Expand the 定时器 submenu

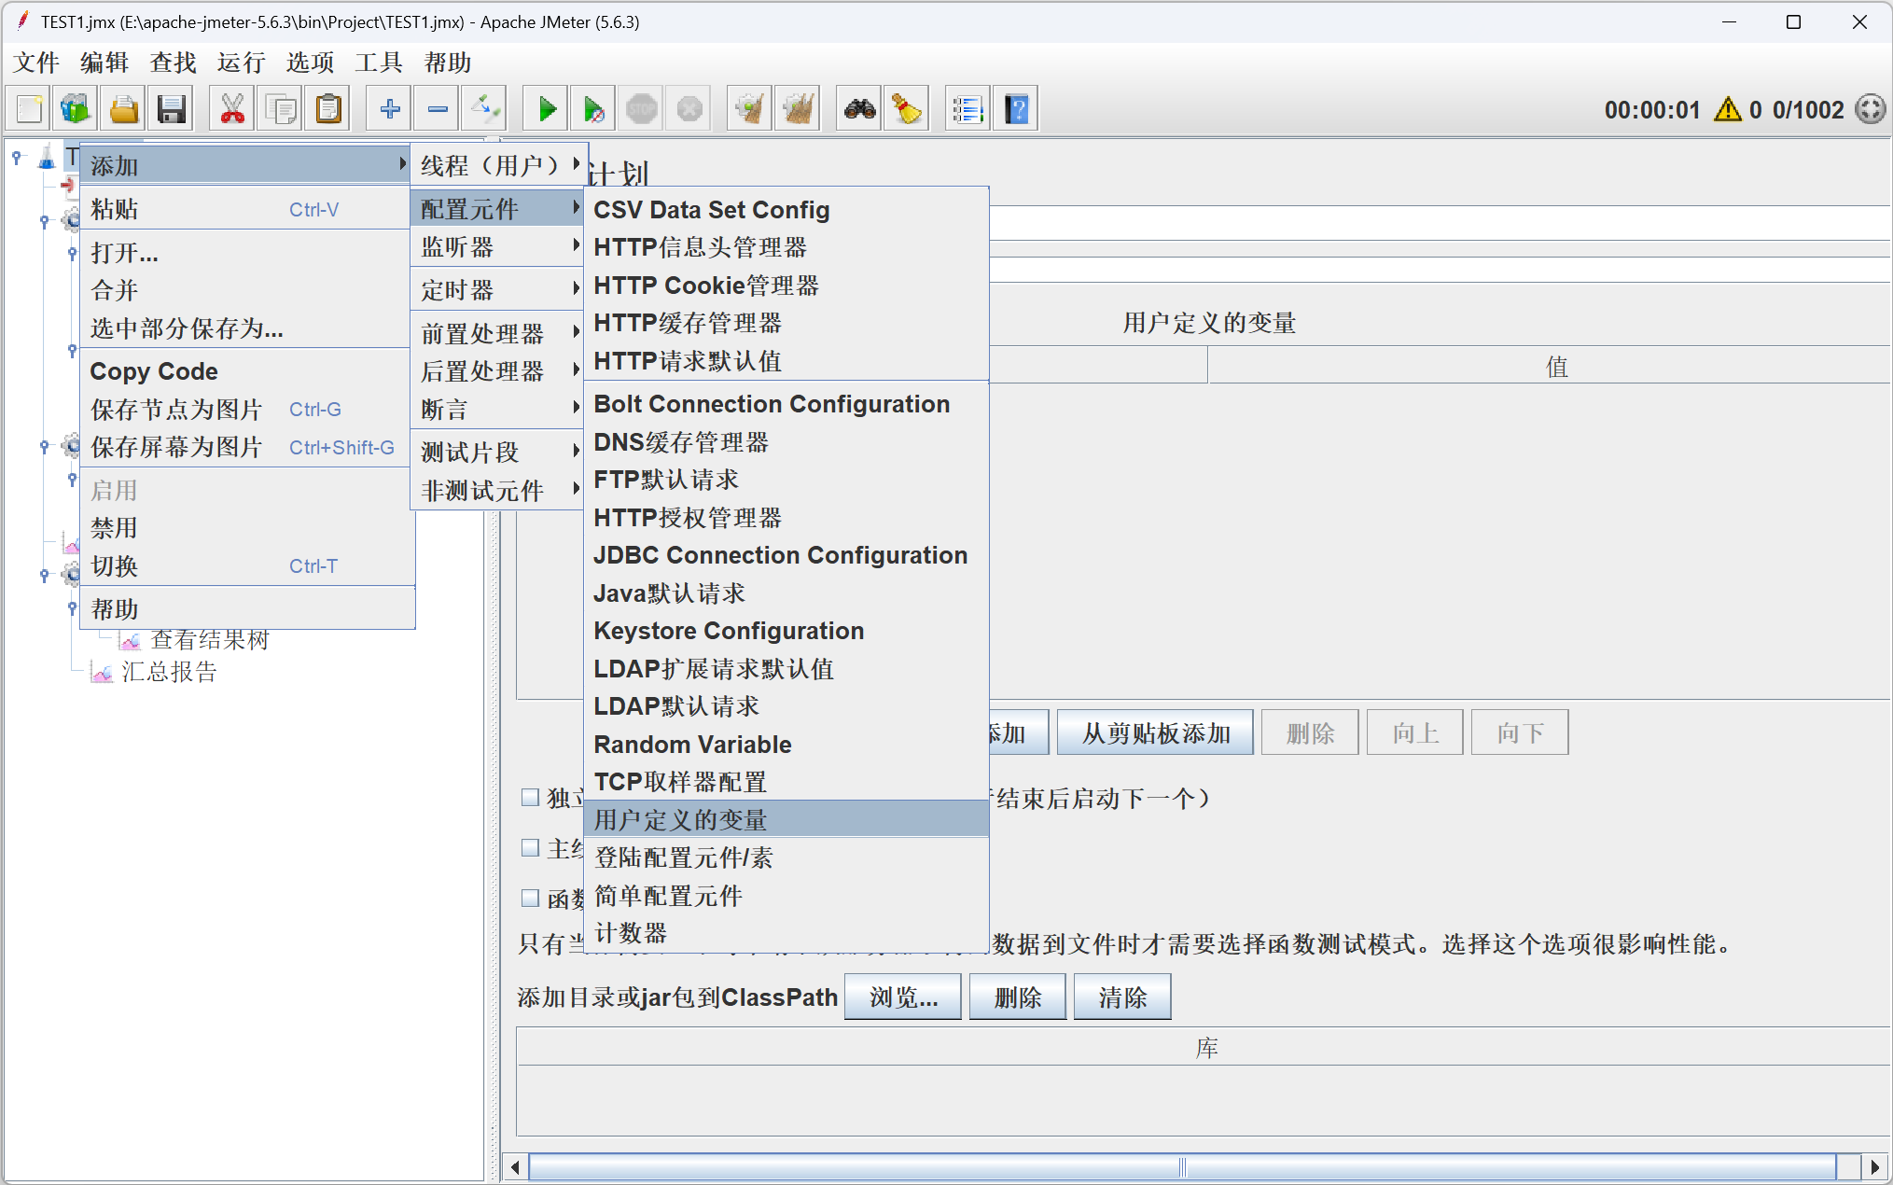click(x=498, y=289)
